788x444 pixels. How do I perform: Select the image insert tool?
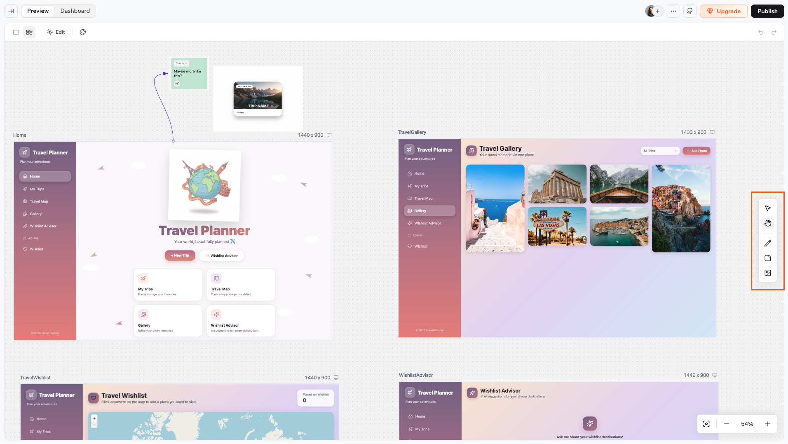pos(768,273)
